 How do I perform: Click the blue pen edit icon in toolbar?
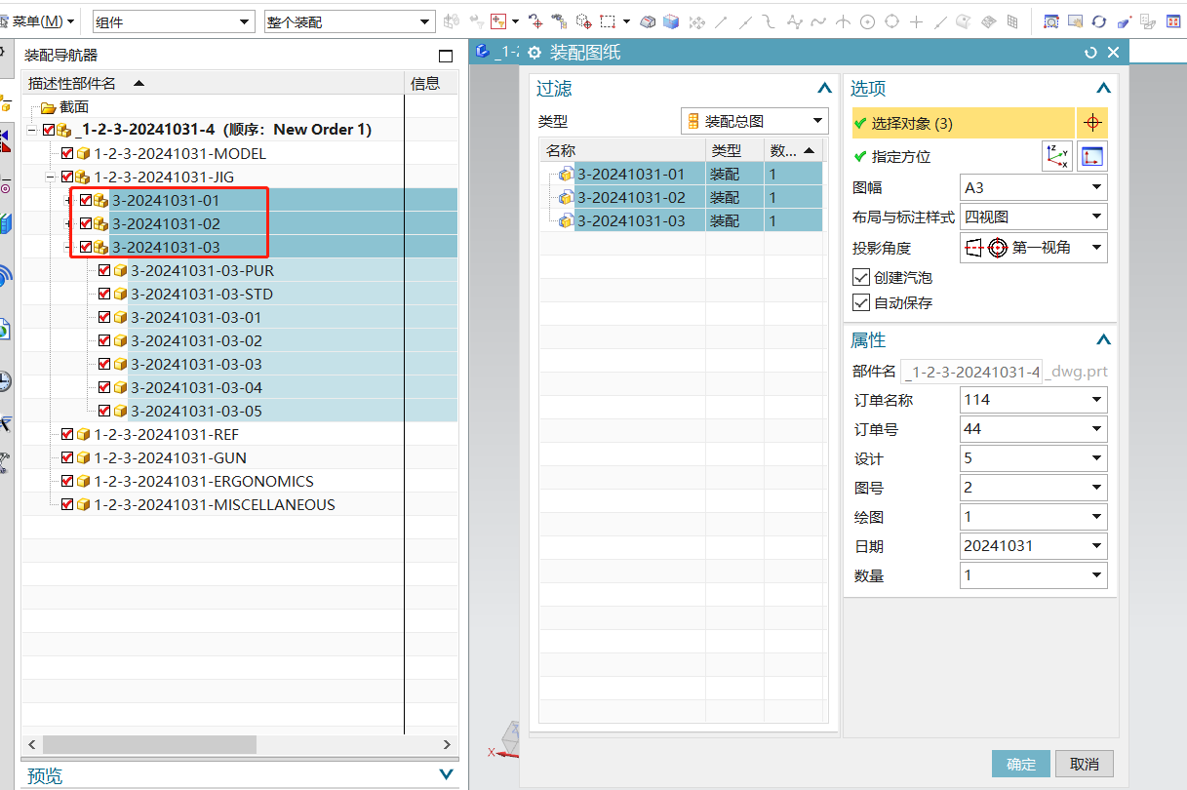[1123, 21]
